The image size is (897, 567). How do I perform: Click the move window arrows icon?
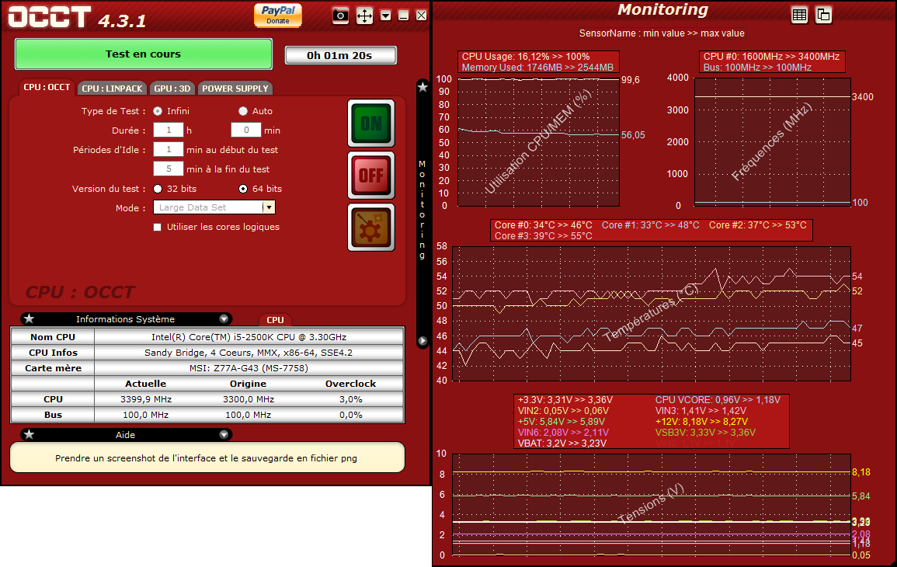pyautogui.click(x=364, y=16)
